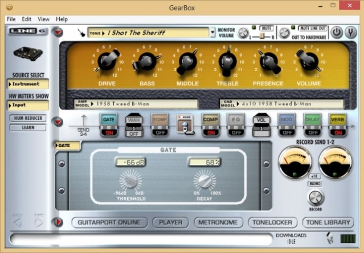This screenshot has height=253, width=364.
Task: Select the Verb effect pedal
Action: point(338,125)
